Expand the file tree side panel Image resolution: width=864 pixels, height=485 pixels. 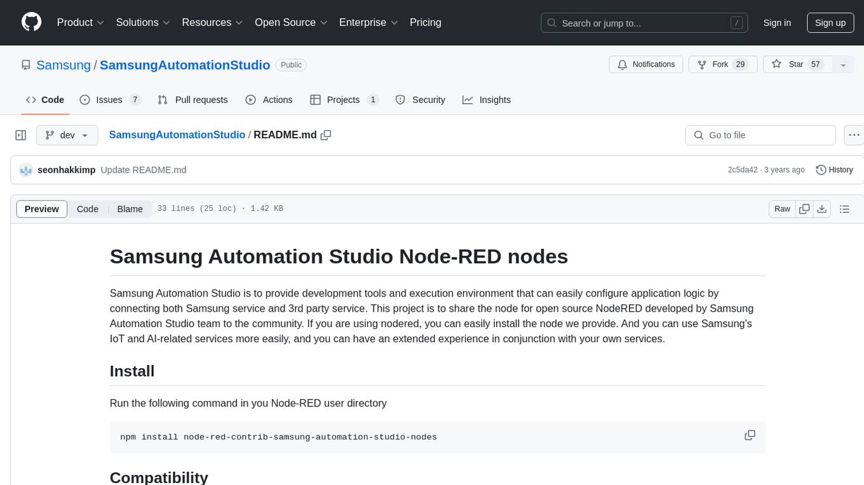click(21, 135)
